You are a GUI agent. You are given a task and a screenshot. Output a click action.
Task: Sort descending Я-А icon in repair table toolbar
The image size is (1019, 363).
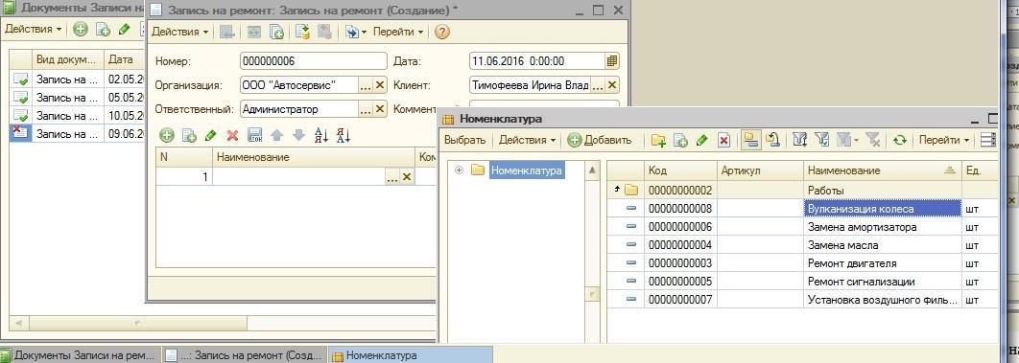pos(344,135)
